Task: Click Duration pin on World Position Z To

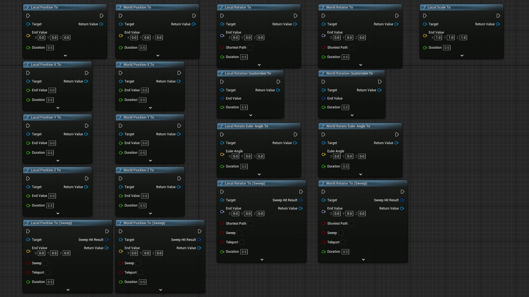Action: [x=121, y=205]
